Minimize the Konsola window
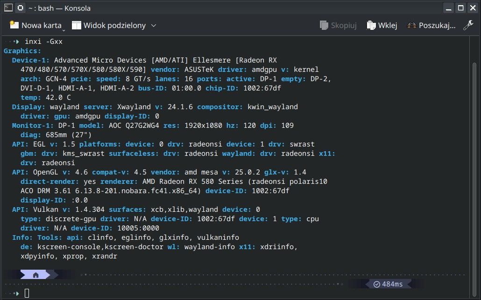 coord(448,8)
